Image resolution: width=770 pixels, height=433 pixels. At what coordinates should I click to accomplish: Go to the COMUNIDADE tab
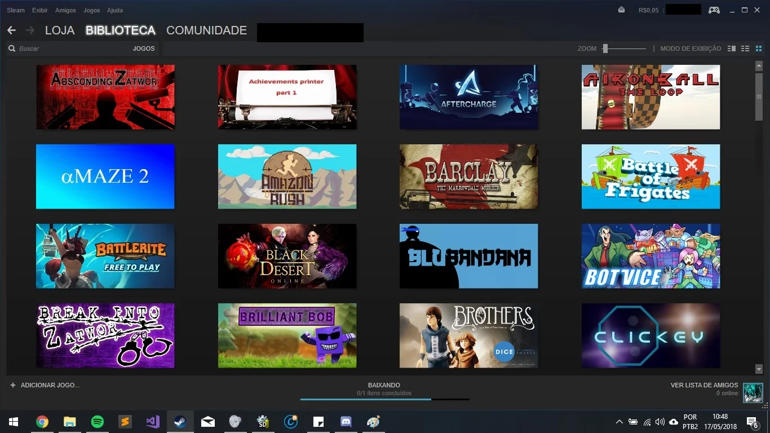point(206,30)
